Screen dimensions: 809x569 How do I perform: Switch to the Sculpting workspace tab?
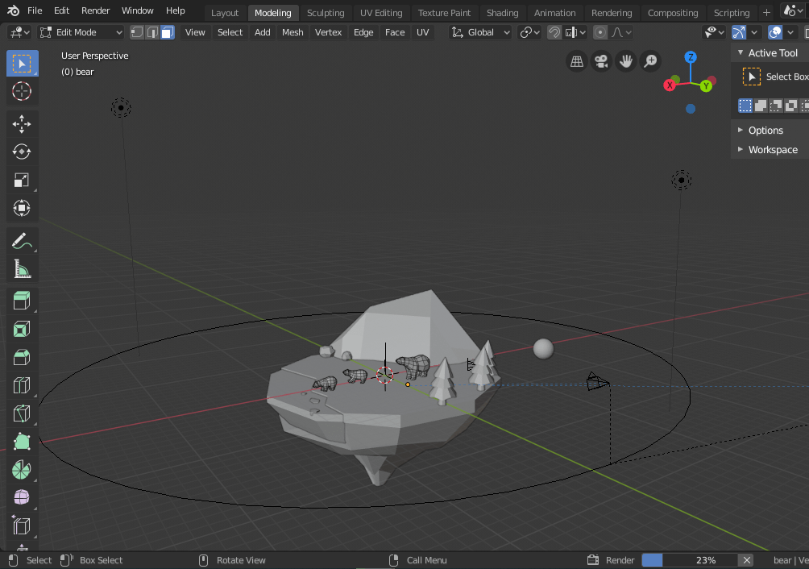(x=326, y=13)
